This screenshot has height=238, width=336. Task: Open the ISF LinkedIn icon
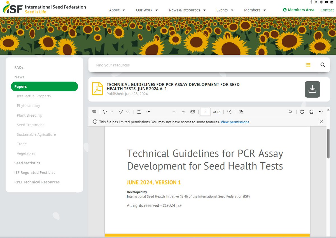coord(332,2)
